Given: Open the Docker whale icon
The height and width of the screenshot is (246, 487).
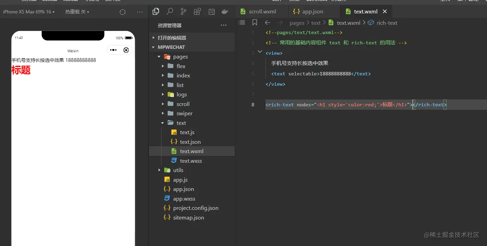Looking at the screenshot, I should pos(225,12).
